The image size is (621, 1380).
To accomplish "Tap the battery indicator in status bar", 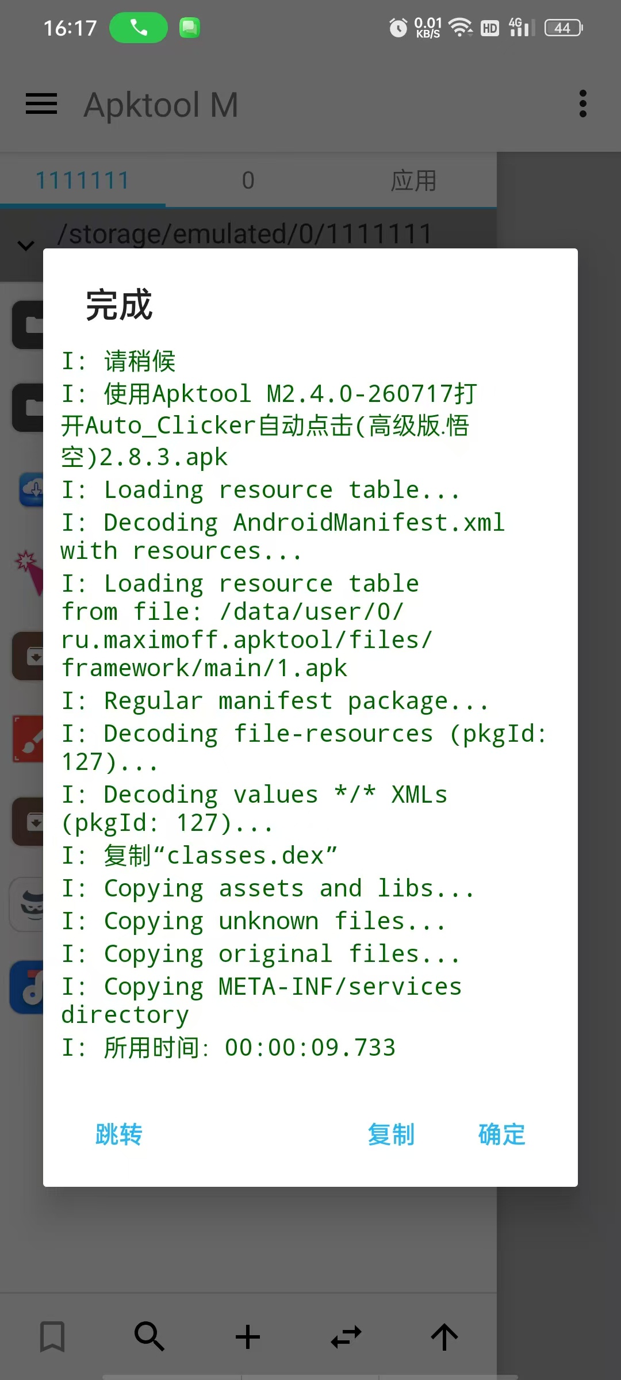I will click(563, 28).
